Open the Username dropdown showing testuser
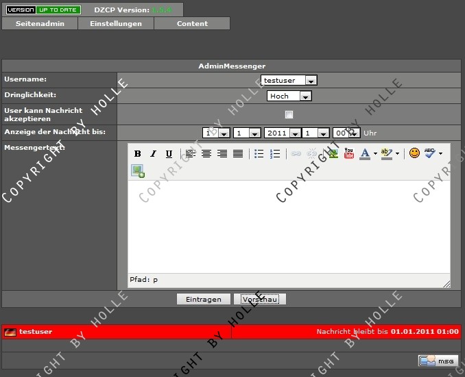The height and width of the screenshot is (377, 465). 289,80
